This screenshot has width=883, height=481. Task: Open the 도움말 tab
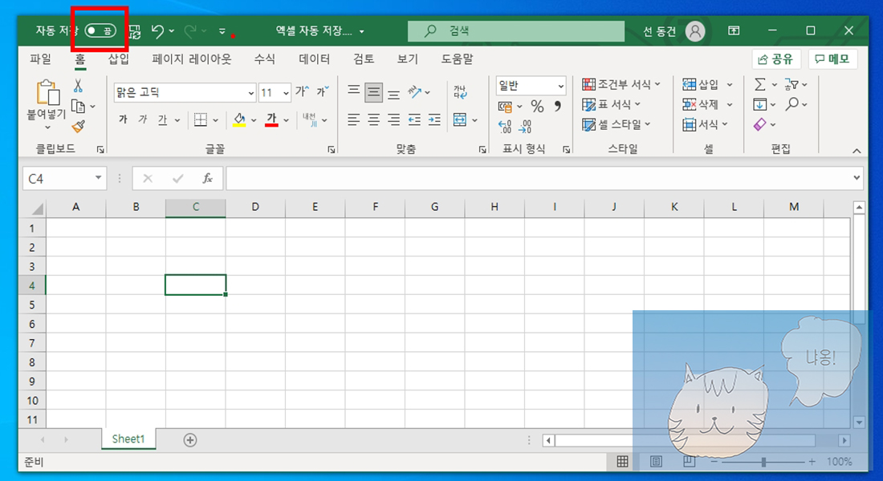[458, 59]
